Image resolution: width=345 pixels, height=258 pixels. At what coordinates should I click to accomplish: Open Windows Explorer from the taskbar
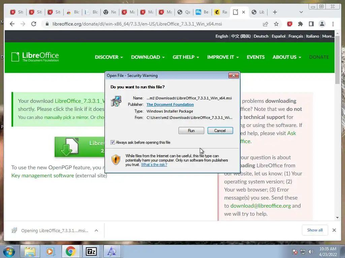[30, 251]
